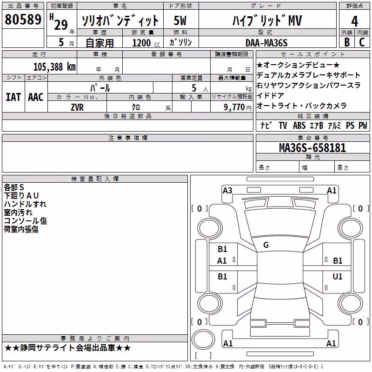Select inspector note ハンドルすれ

[x=25, y=204]
